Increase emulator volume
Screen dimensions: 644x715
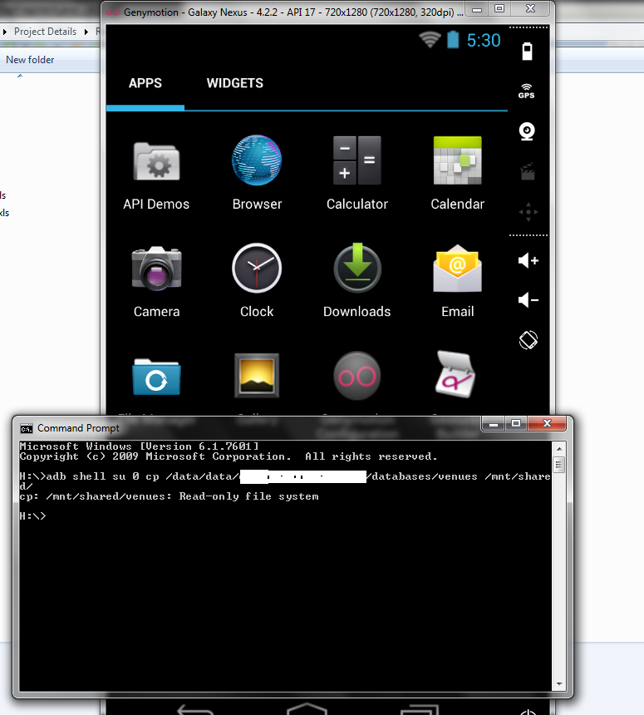[528, 260]
